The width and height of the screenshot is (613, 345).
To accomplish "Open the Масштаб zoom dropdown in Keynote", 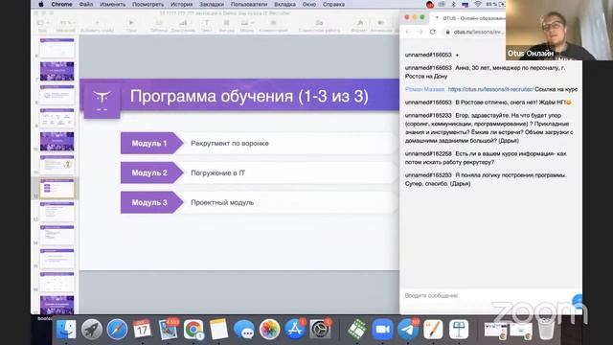I will [66, 25].
